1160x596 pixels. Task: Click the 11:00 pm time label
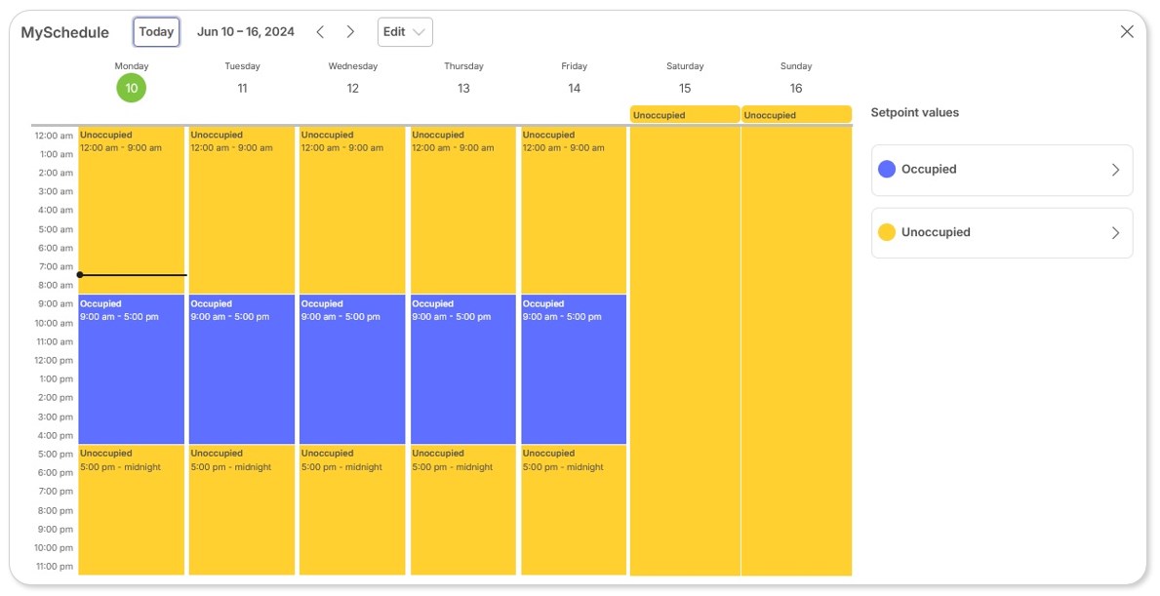tap(54, 567)
